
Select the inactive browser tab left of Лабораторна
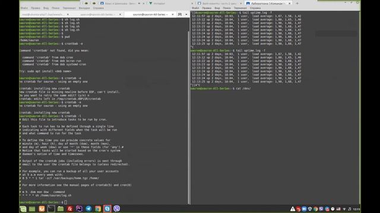[x=219, y=4]
